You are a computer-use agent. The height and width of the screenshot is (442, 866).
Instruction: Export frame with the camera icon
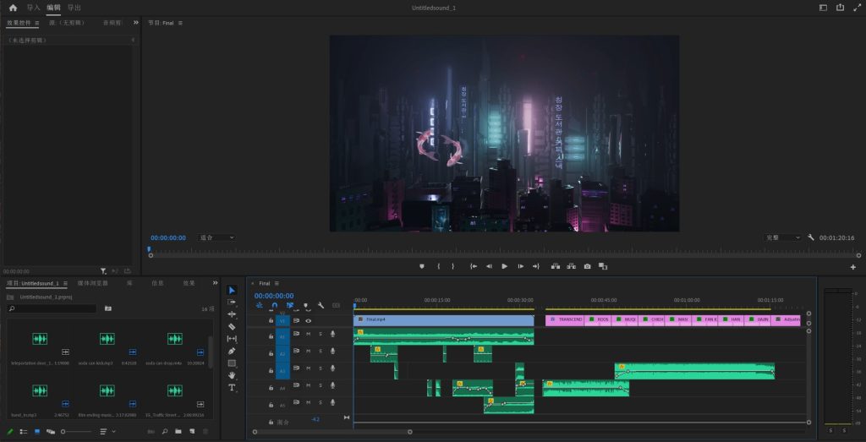[x=587, y=266]
